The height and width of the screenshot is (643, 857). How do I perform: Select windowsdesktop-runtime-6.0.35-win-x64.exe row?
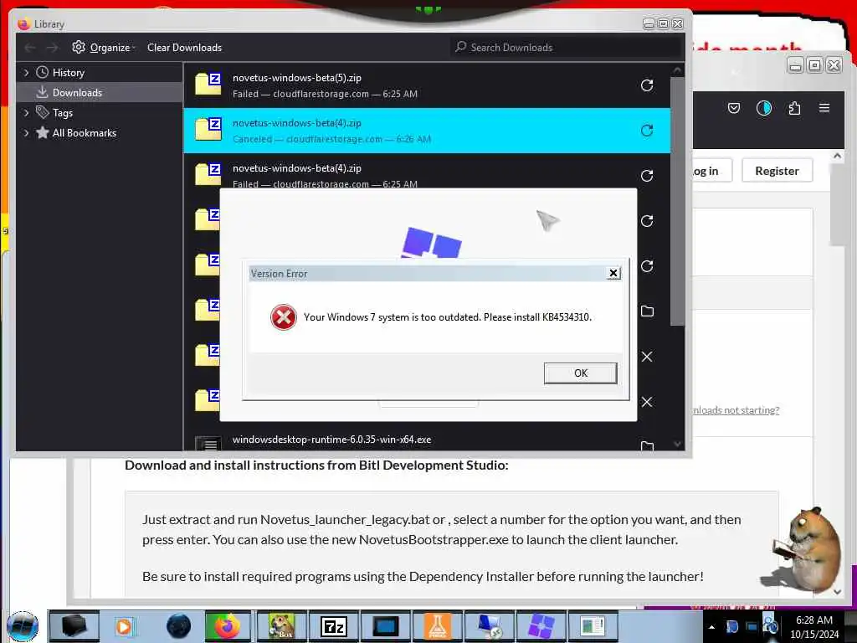click(427, 440)
